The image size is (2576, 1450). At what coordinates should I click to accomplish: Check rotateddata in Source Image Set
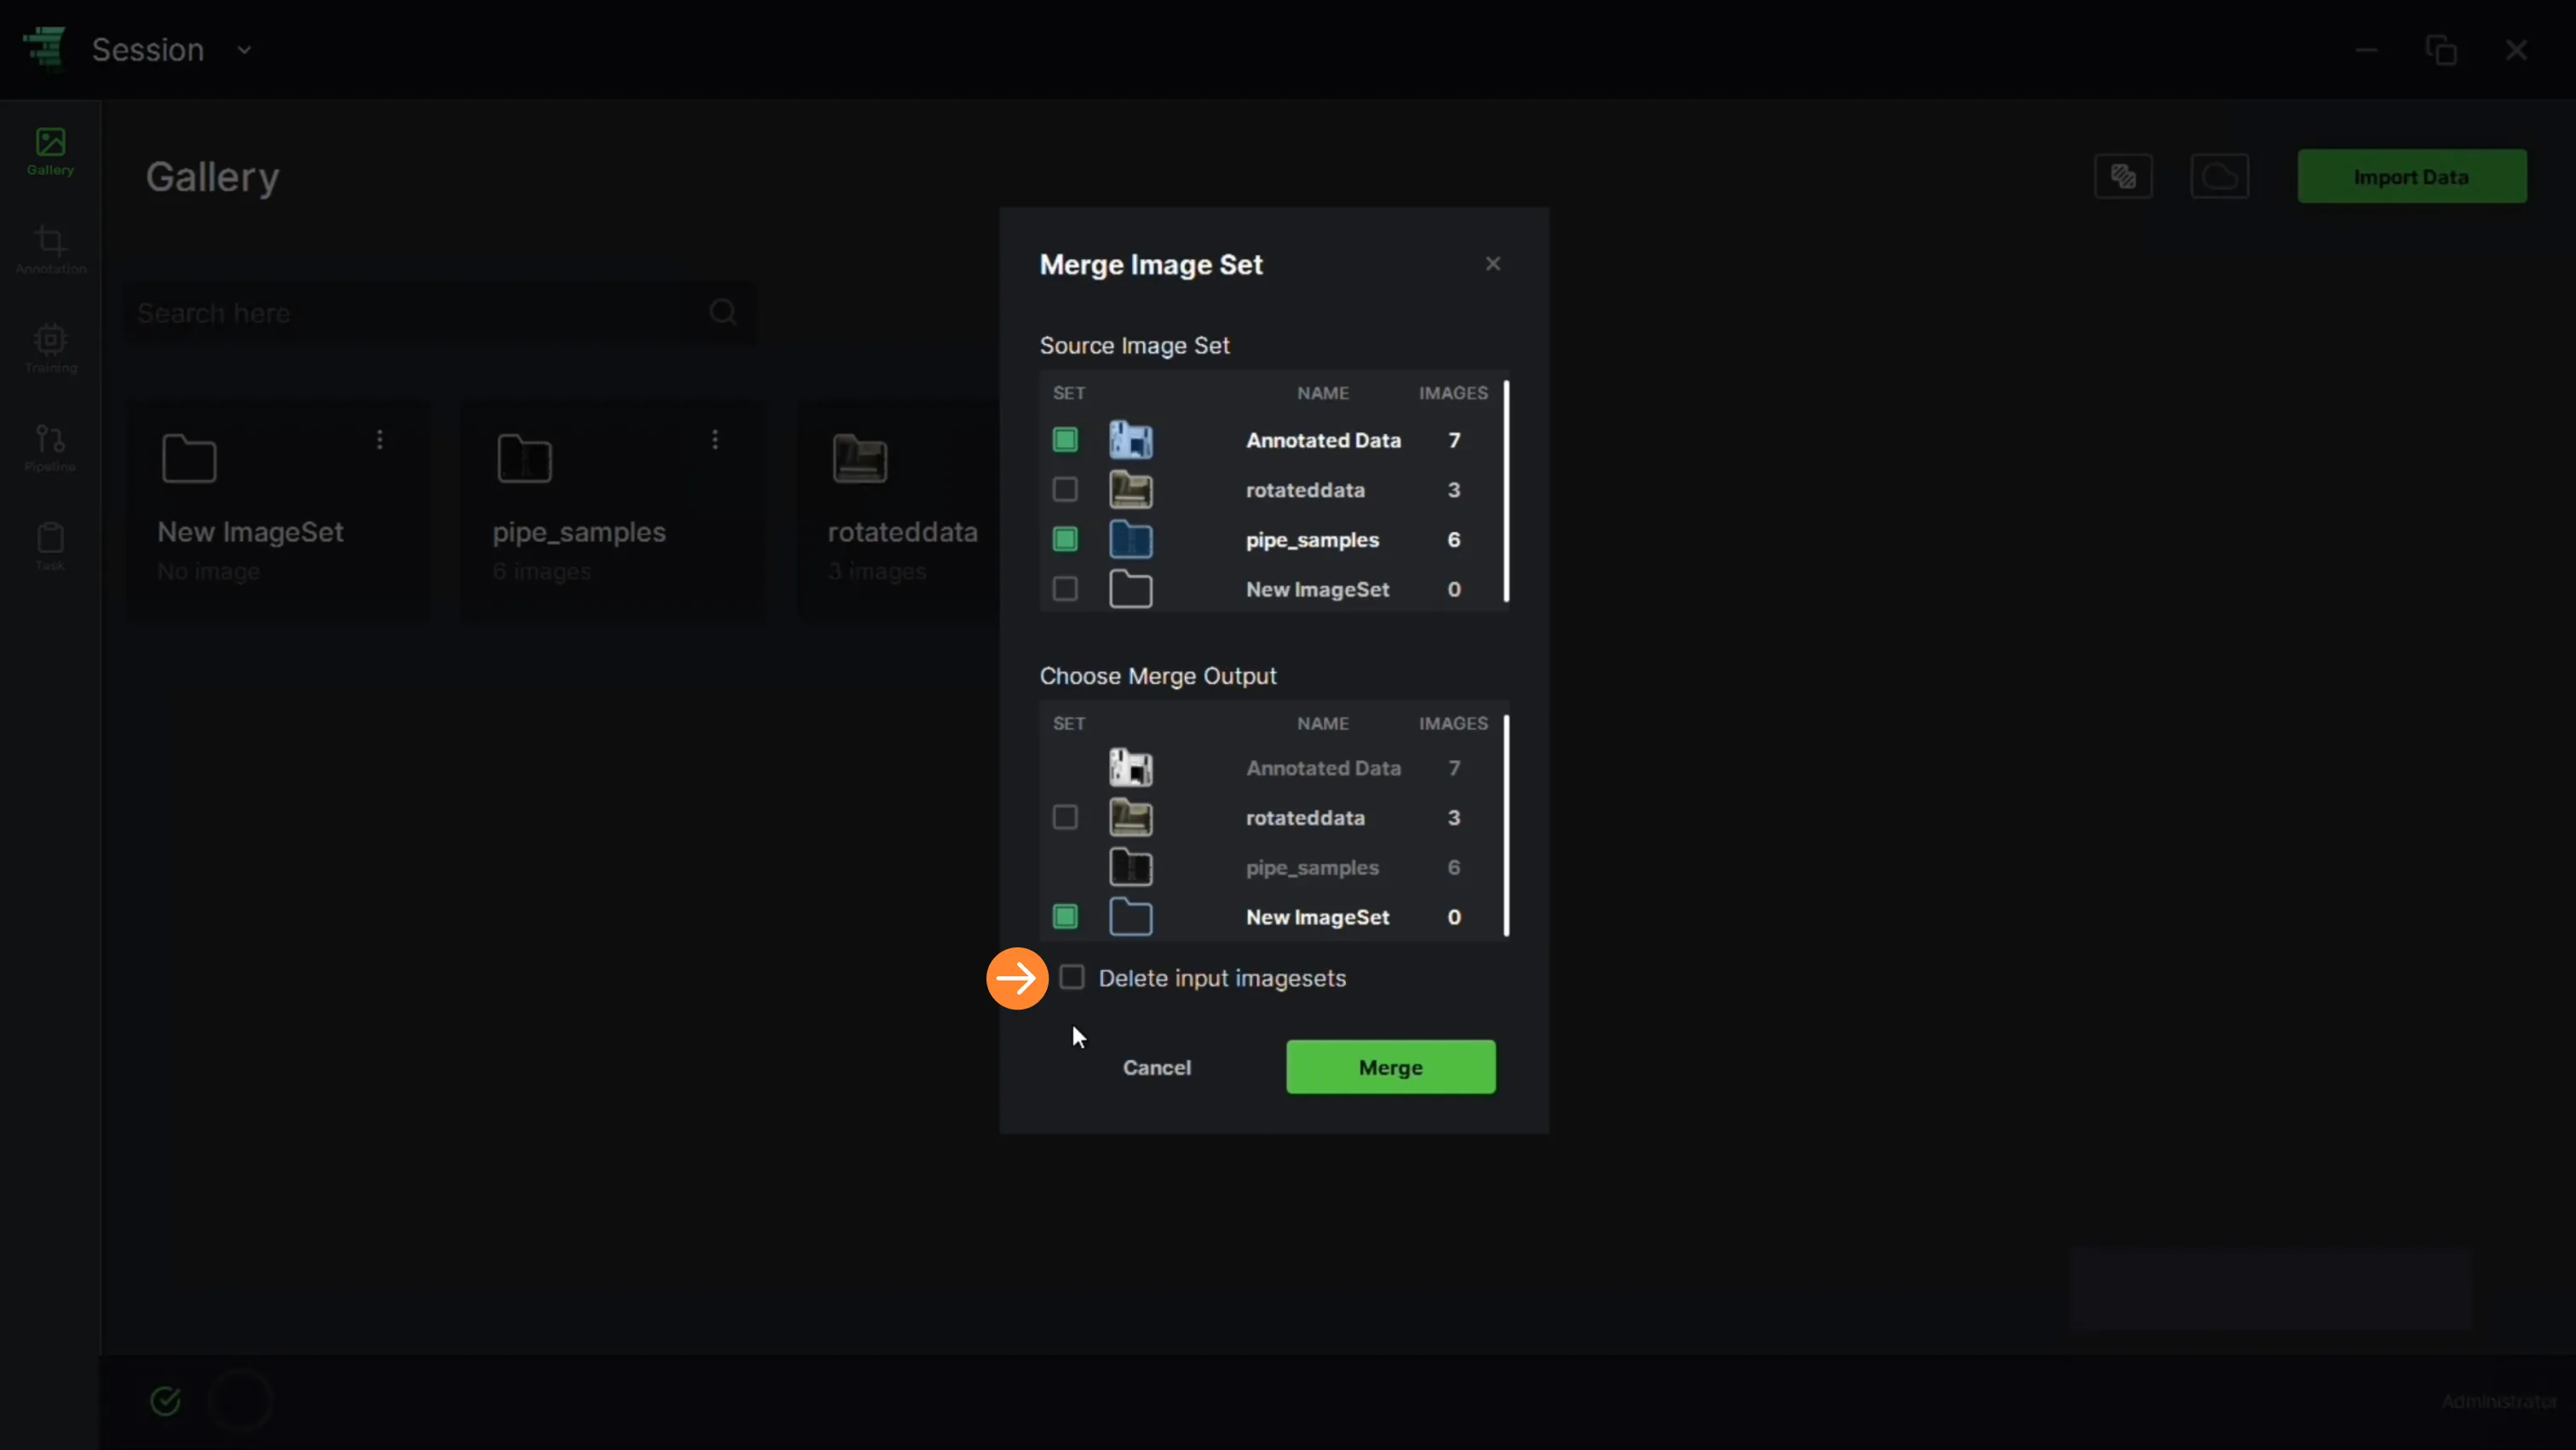1065,490
